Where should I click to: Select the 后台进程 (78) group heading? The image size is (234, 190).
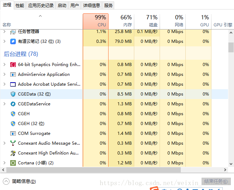[x=21, y=54]
